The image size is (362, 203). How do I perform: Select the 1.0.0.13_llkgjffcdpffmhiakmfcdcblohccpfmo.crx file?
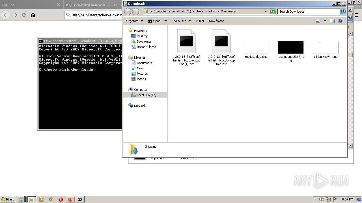[221, 47]
